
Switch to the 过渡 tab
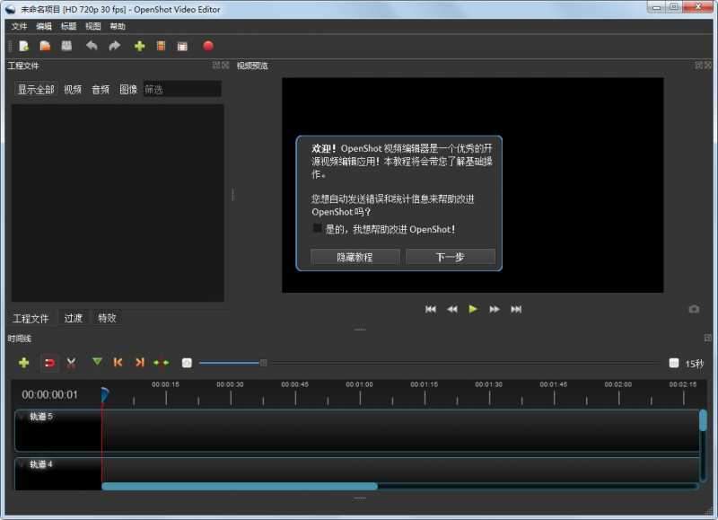tap(72, 317)
